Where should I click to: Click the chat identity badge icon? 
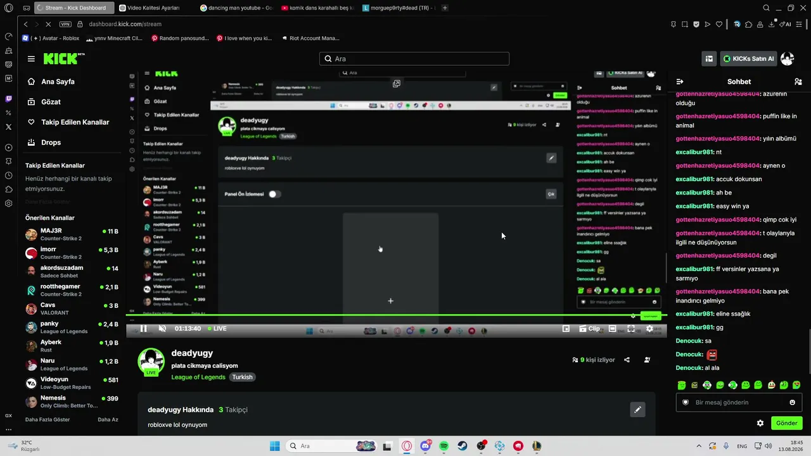[685, 402]
